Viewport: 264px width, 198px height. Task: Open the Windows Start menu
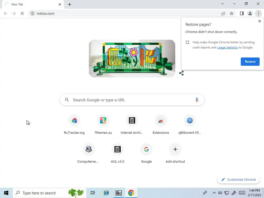coord(6,193)
